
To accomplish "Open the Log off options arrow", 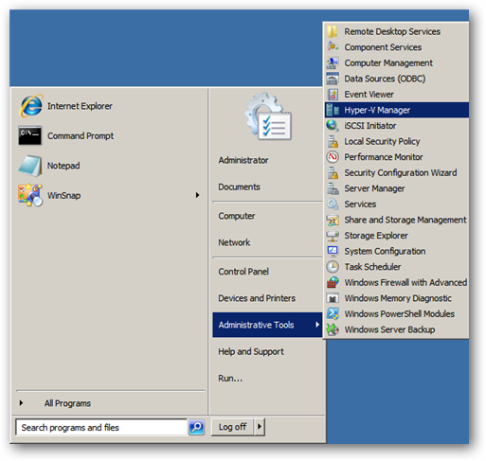I will click(x=260, y=427).
